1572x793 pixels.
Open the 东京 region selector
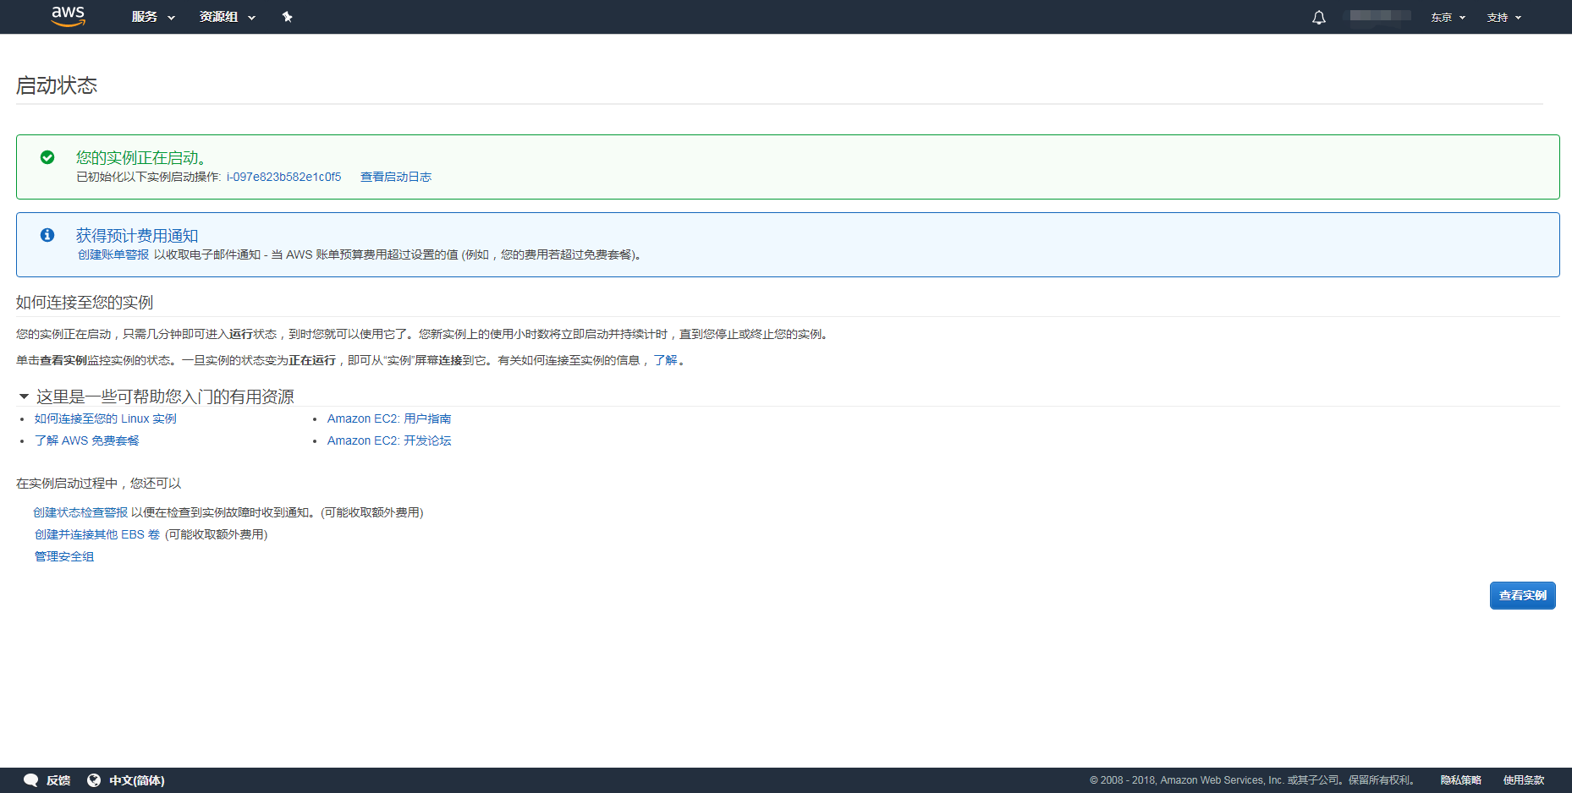[x=1448, y=18]
